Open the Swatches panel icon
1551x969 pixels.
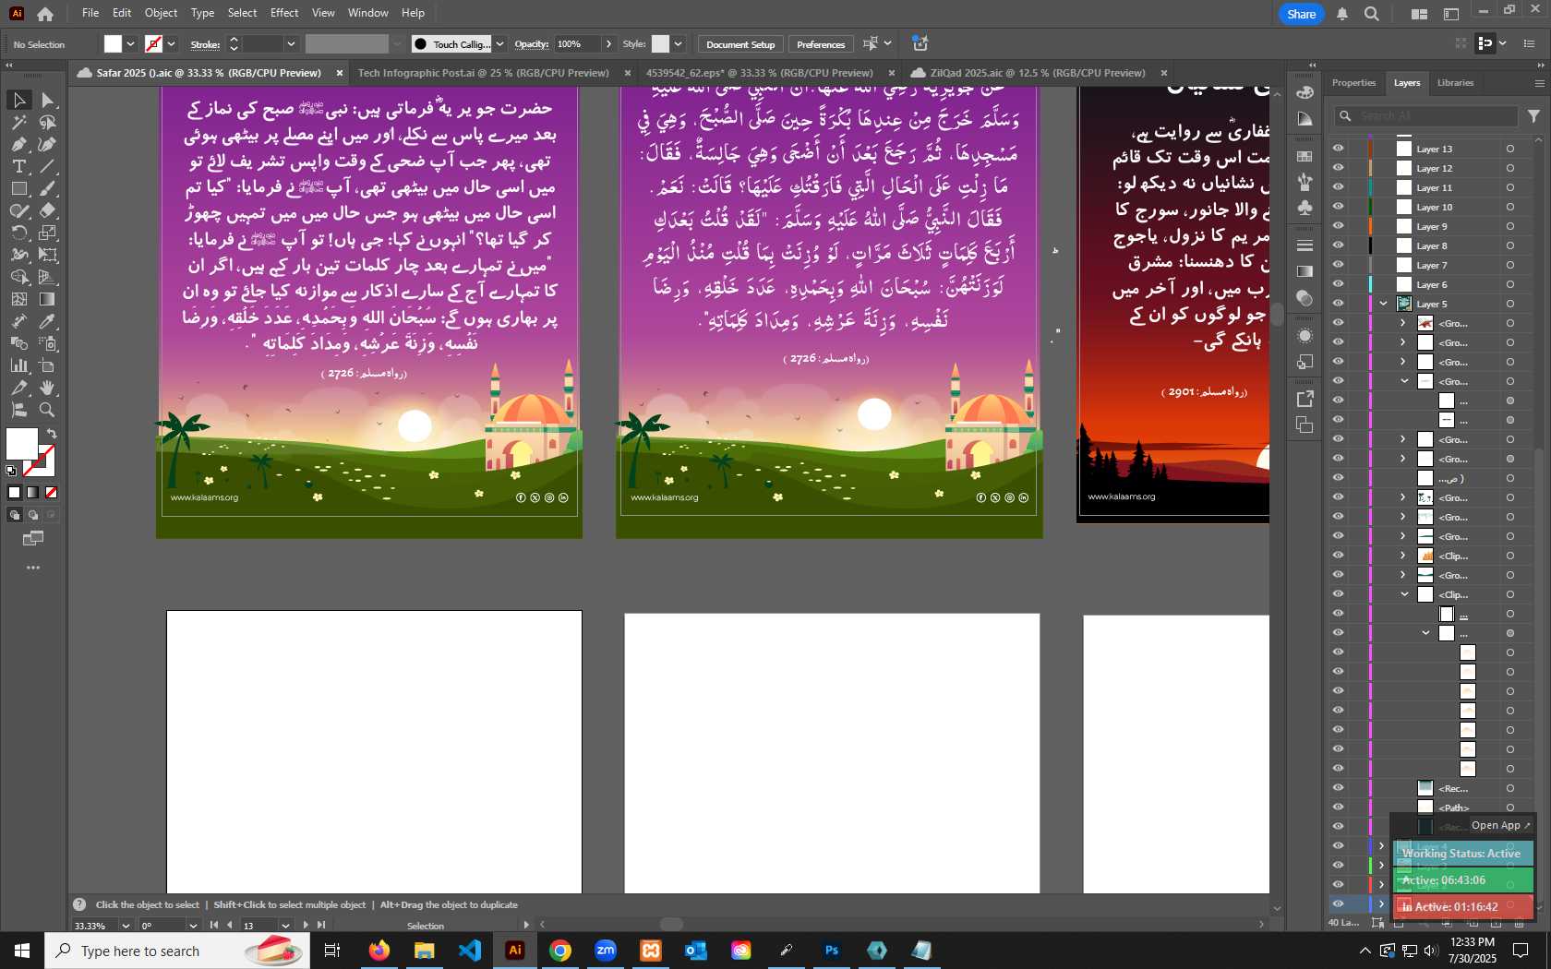[1305, 157]
